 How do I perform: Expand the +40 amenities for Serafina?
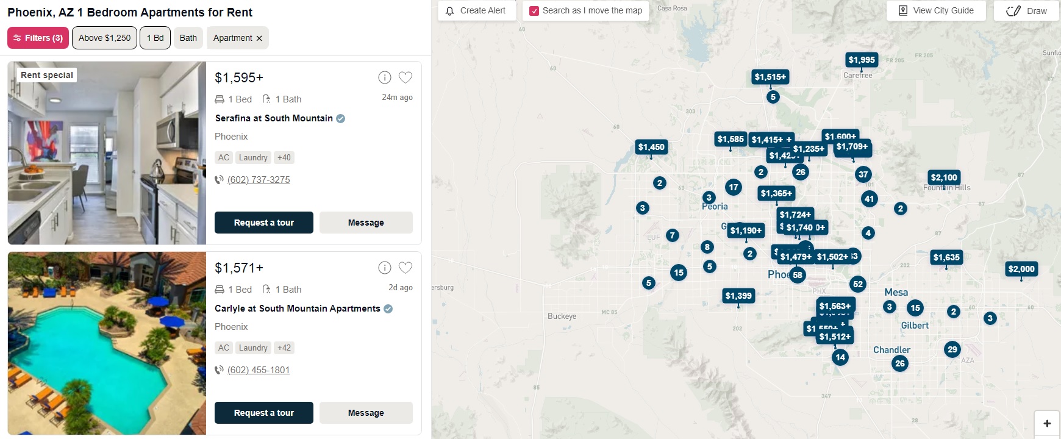[x=284, y=157]
